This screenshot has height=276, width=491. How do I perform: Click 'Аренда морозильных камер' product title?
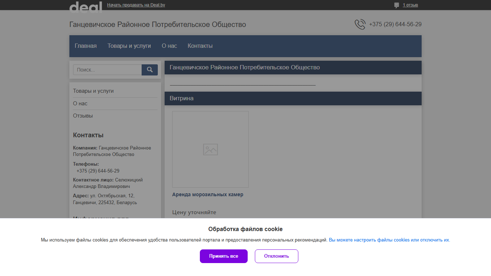(x=208, y=194)
